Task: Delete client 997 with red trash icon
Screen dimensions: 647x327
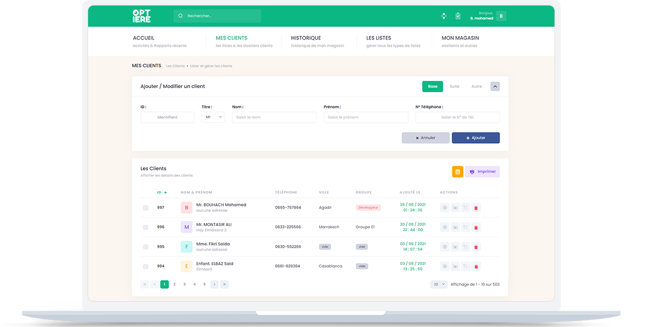Action: point(476,208)
